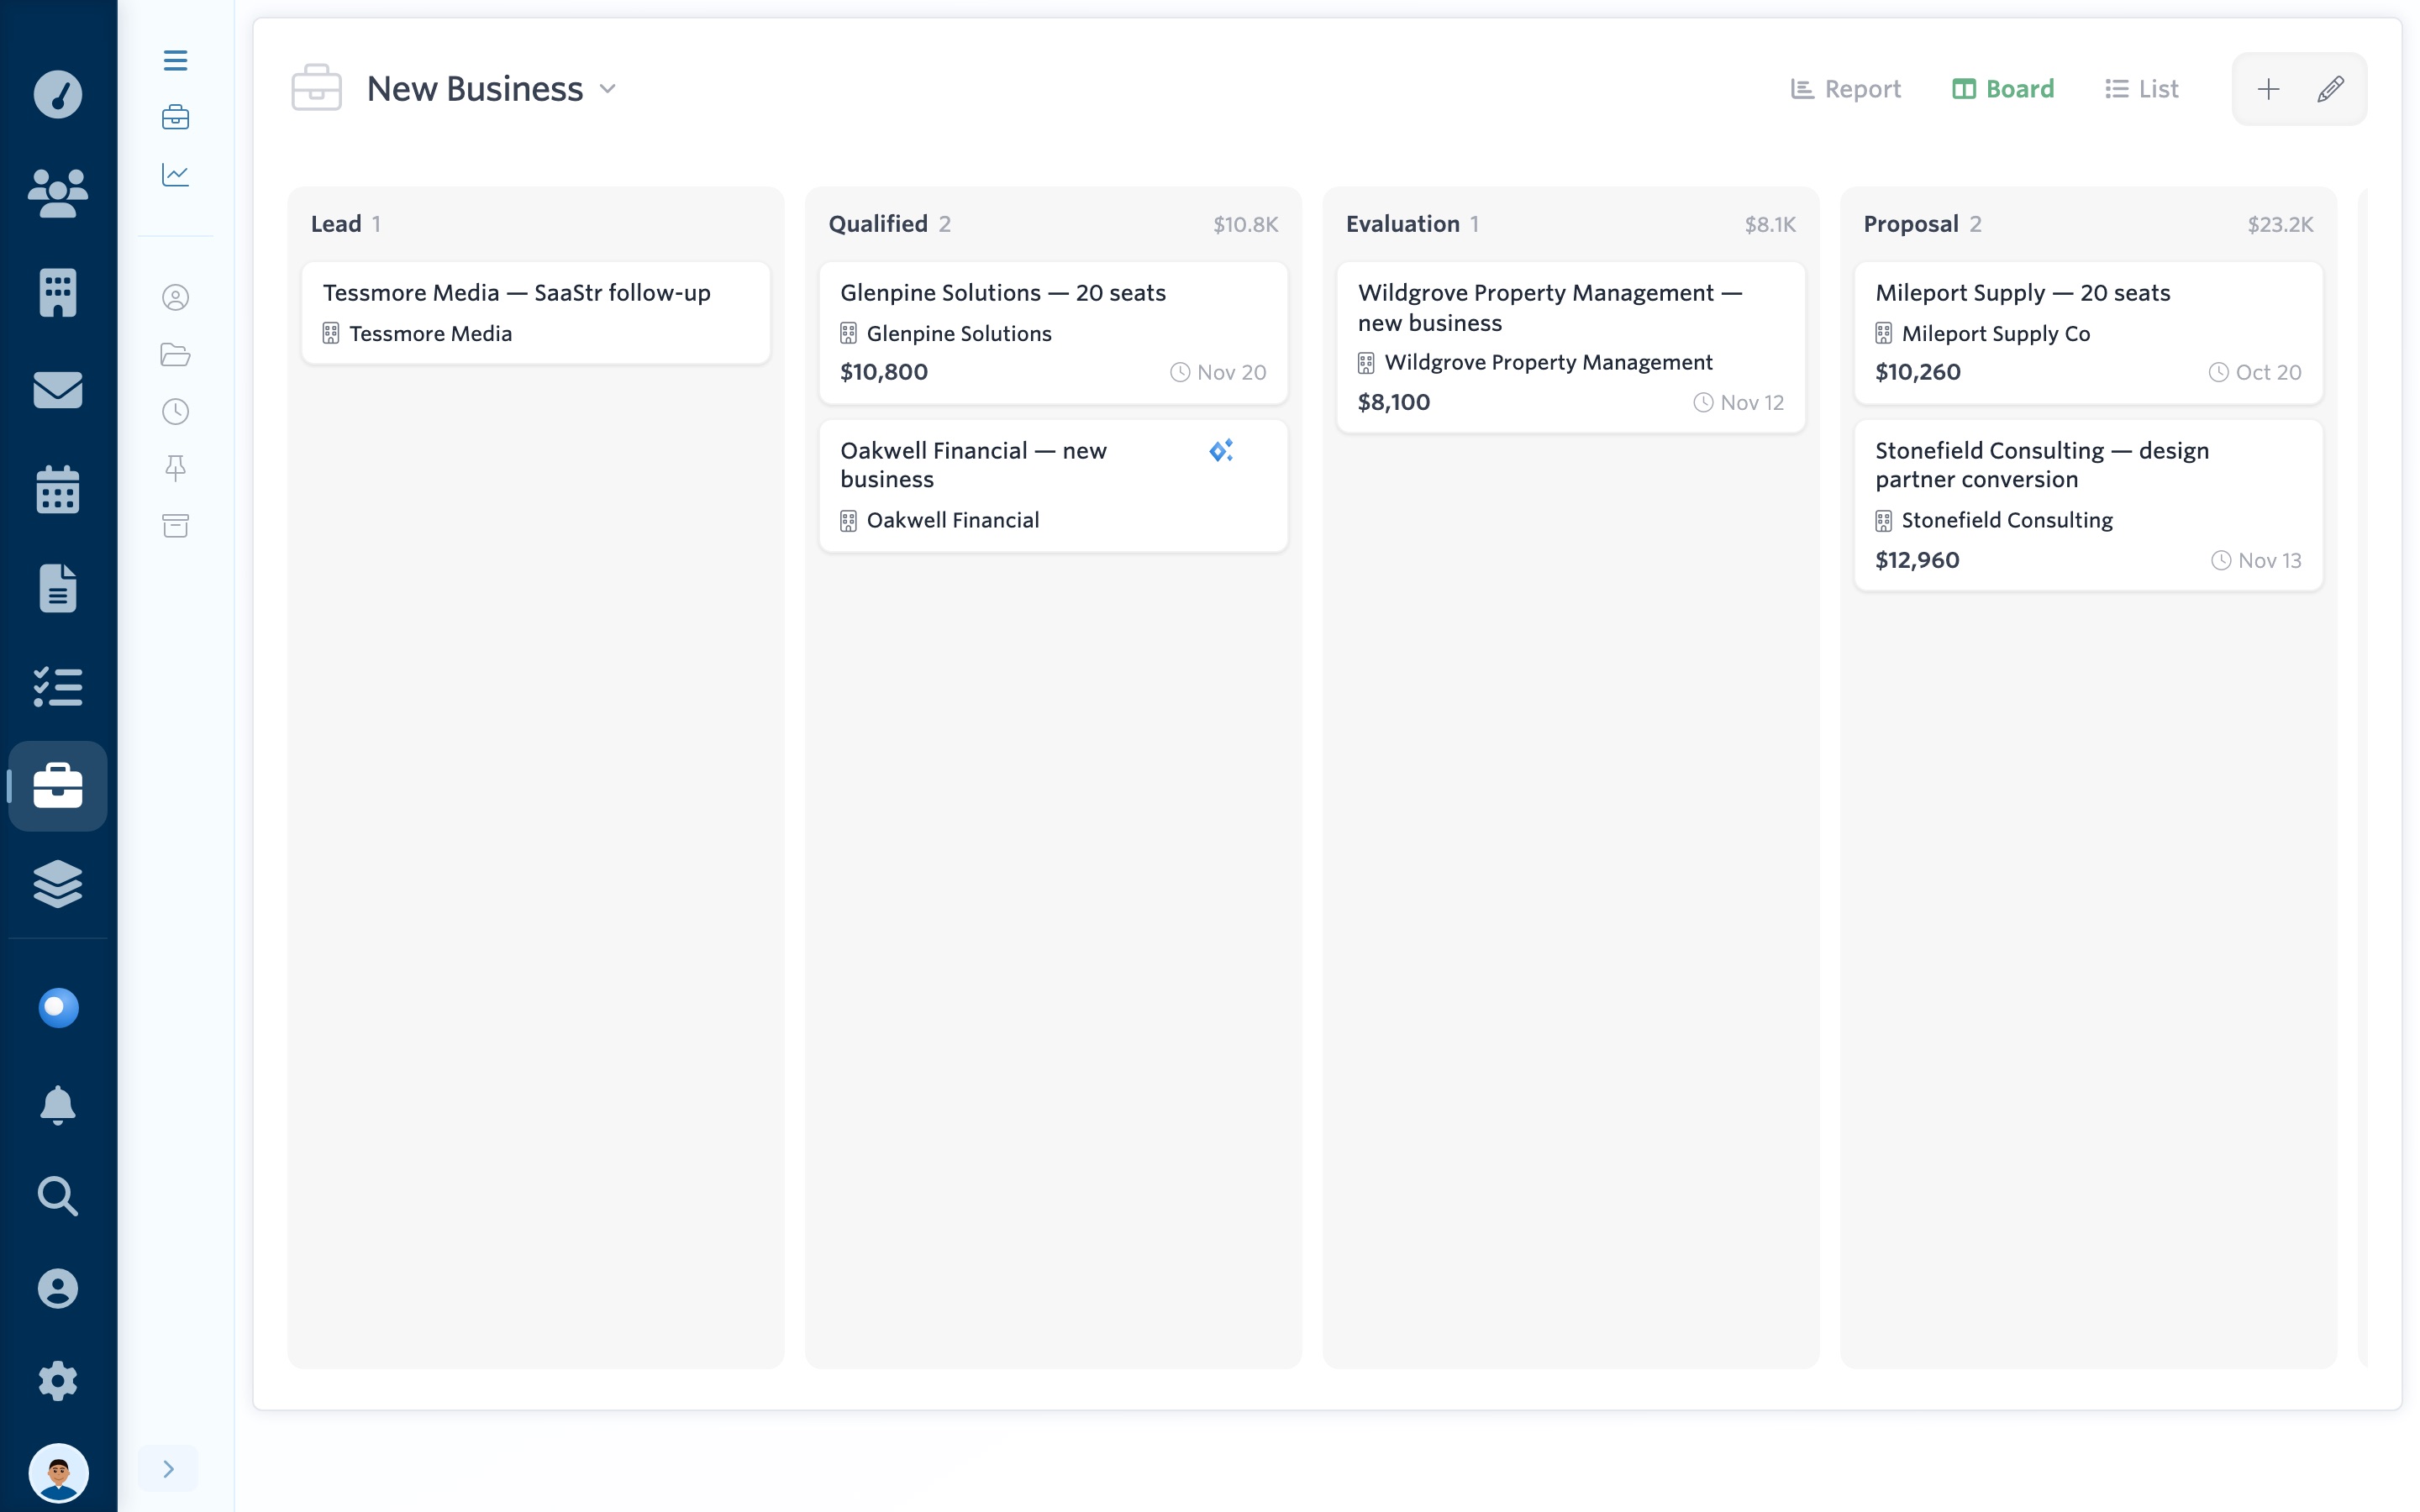Open the Tasks checklist icon
2420x1512 pixels.
coord(58,687)
